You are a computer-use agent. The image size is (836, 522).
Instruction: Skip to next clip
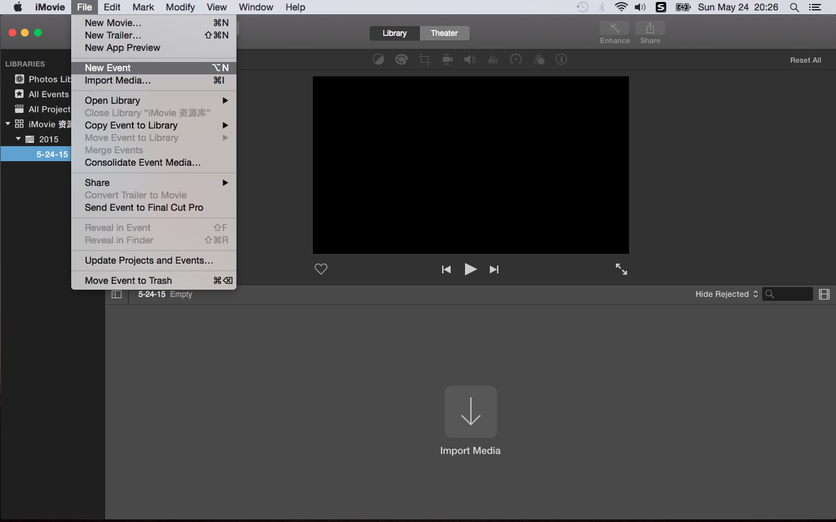pos(494,269)
